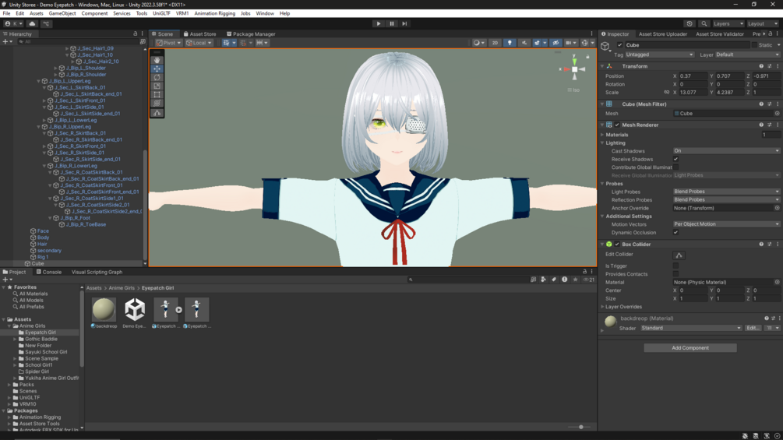783x440 pixels.
Task: Toggle scene audio icon
Action: click(x=524, y=43)
